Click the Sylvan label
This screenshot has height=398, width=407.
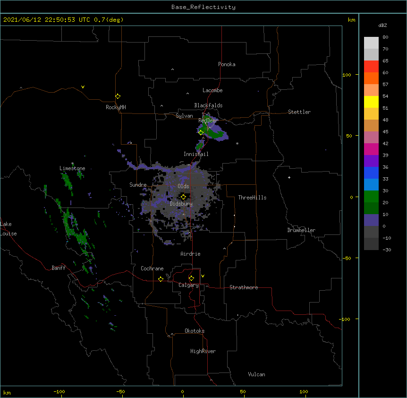[184, 116]
